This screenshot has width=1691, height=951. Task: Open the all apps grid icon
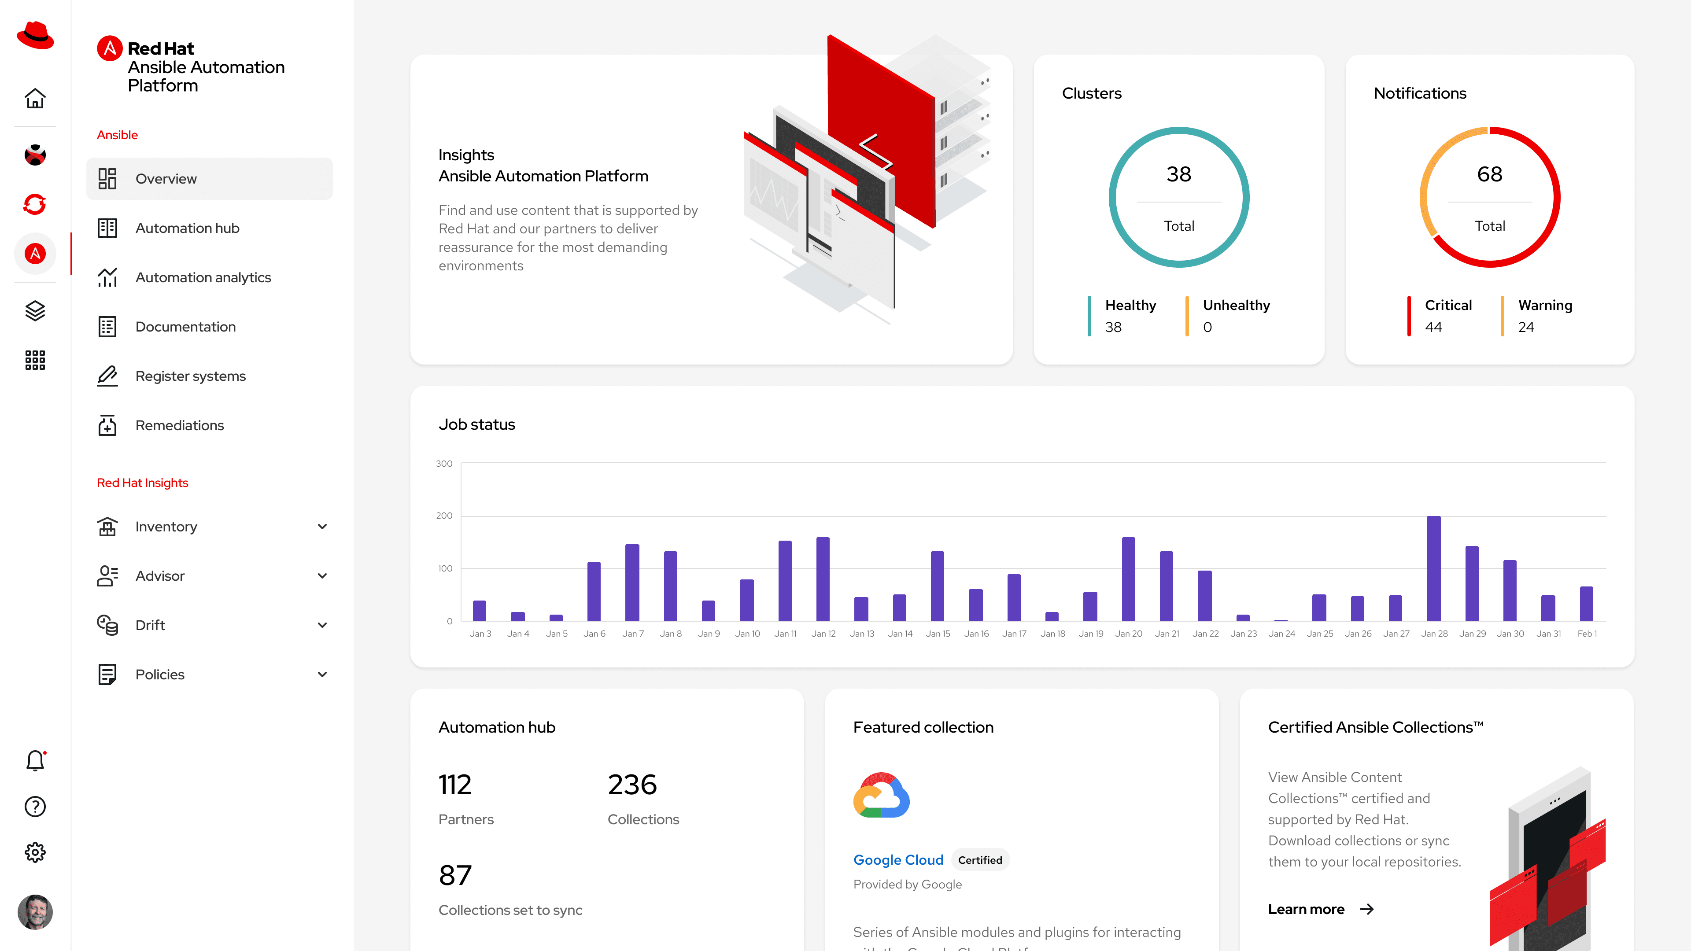click(35, 360)
